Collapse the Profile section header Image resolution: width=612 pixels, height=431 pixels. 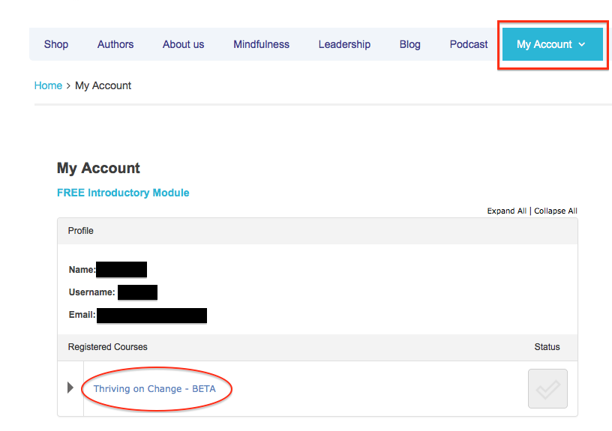[317, 231]
